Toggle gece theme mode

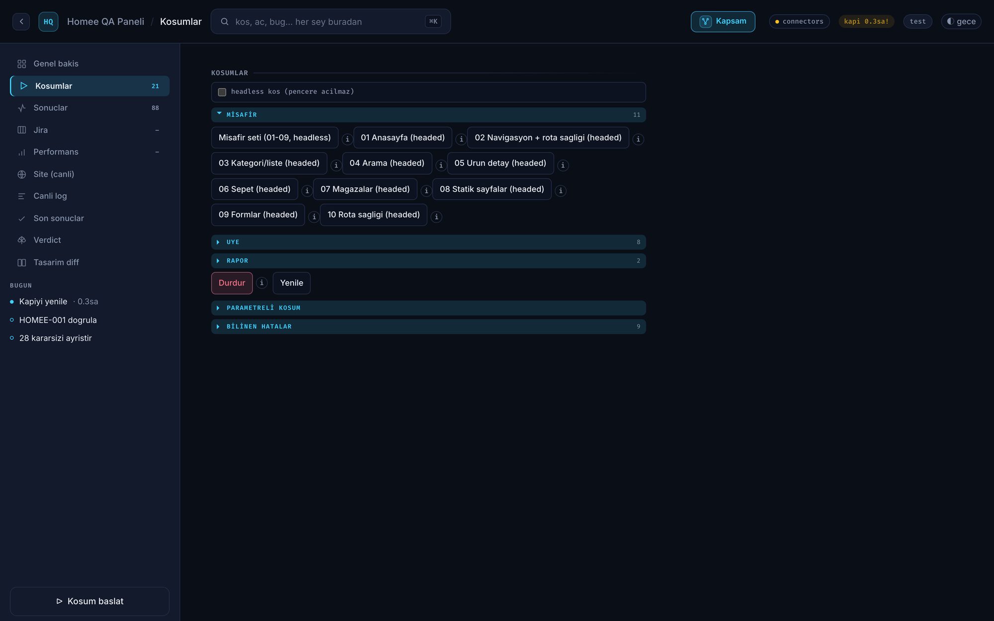pos(961,21)
